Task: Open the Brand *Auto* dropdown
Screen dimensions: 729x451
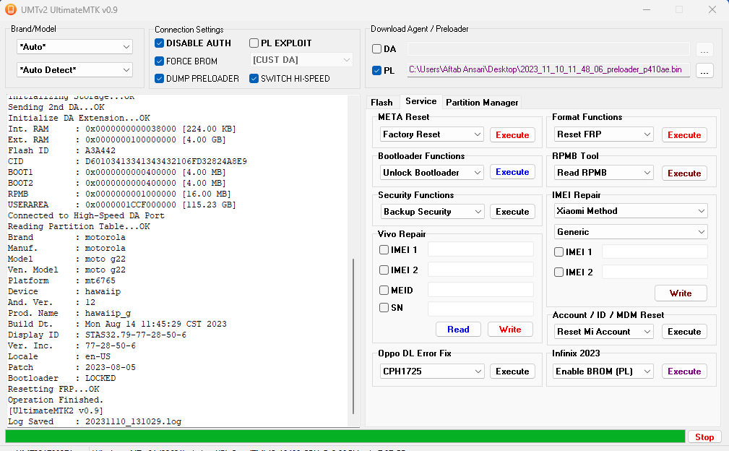Action: [x=74, y=46]
